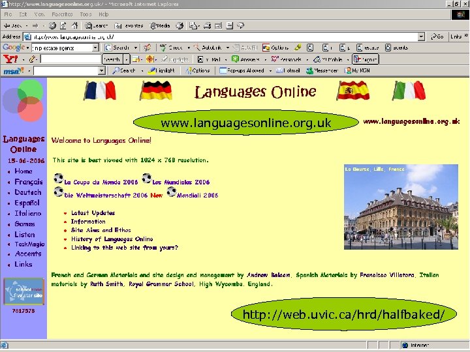Follow the La Coupe du Monde 2006 link
Viewport: 470px width, 352px height.
point(101,182)
